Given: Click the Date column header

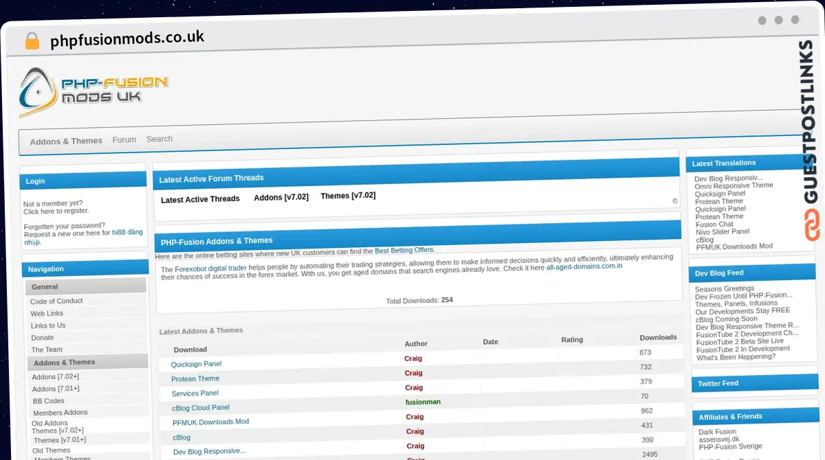Looking at the screenshot, I should click(x=491, y=341).
